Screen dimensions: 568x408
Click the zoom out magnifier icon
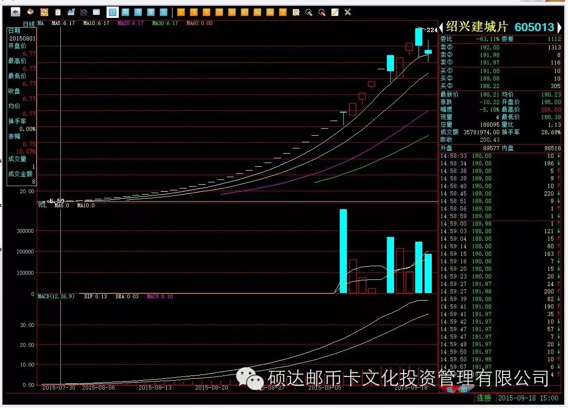(x=321, y=12)
